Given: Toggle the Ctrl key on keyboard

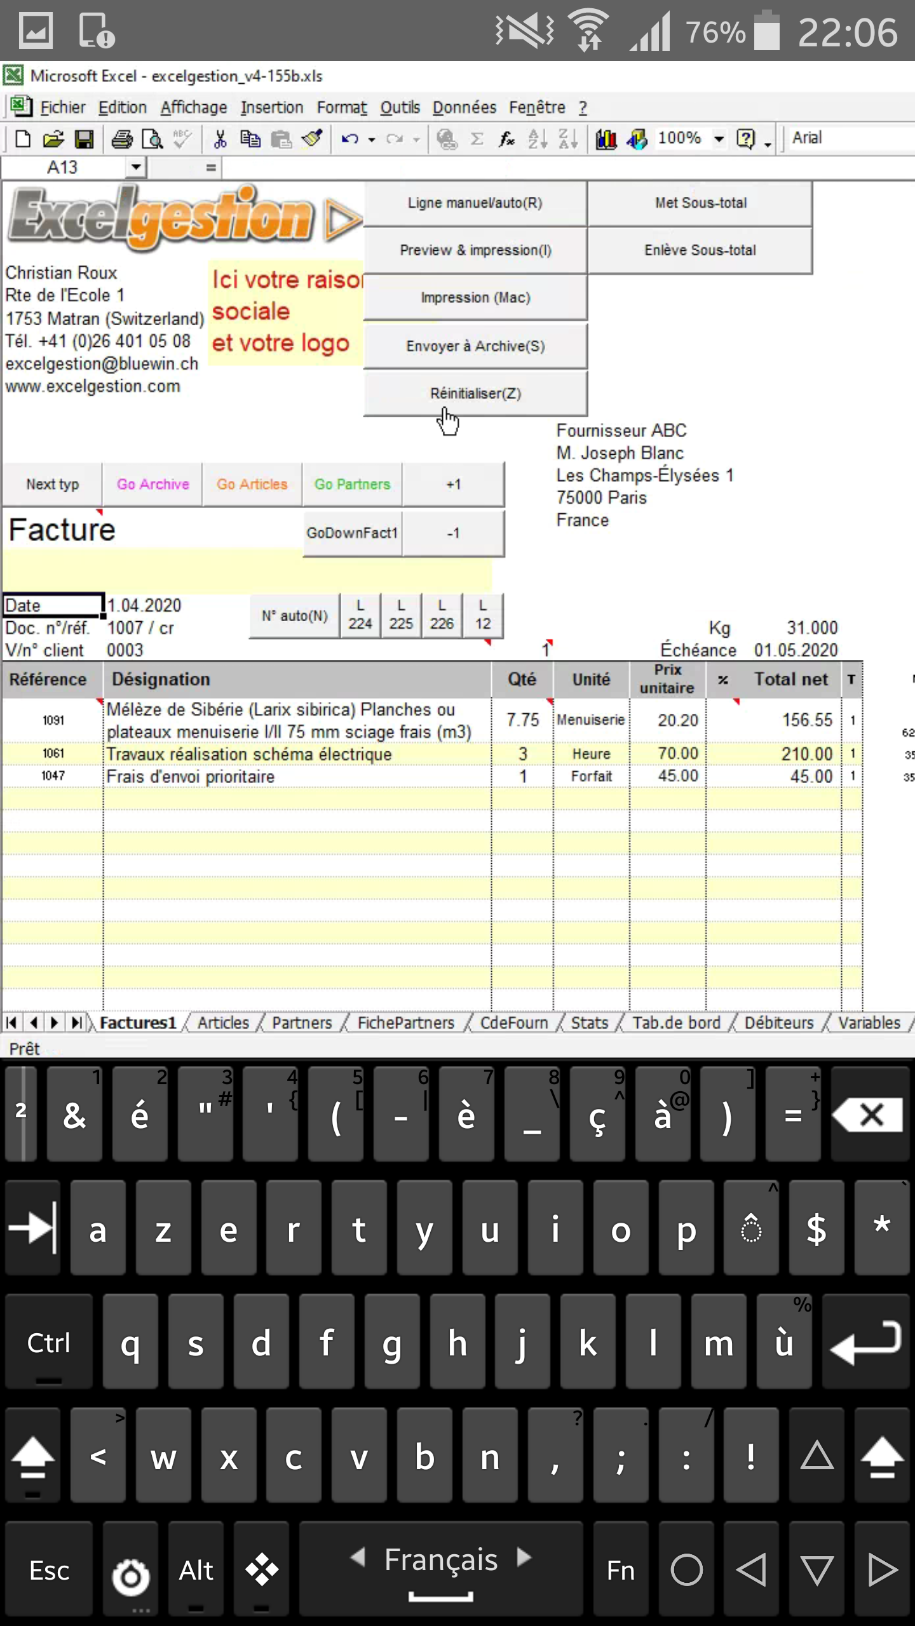Looking at the screenshot, I should (48, 1342).
